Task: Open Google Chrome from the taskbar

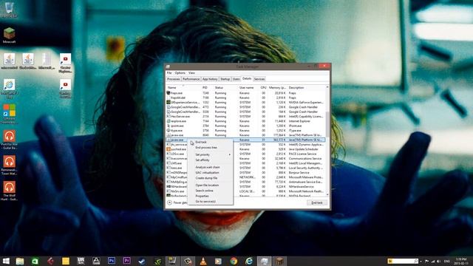Action: point(234,261)
